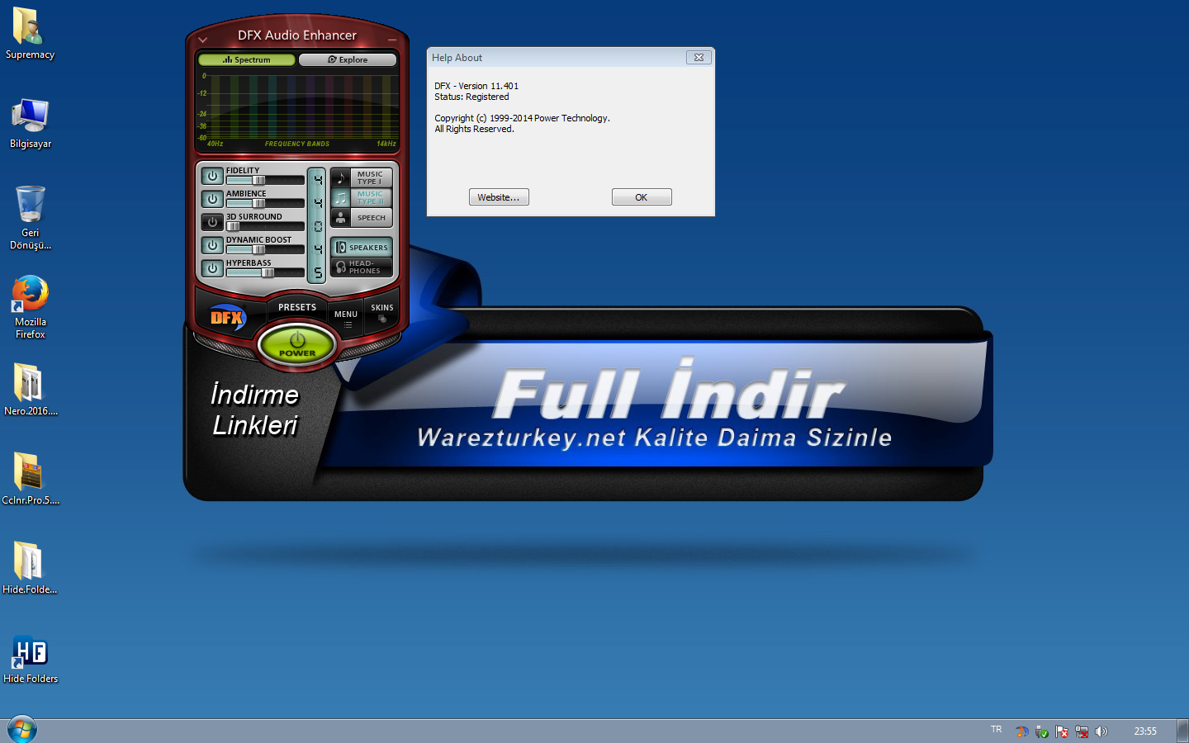Switch to the Spectrum tab
Image resolution: width=1189 pixels, height=743 pixels.
click(x=247, y=59)
